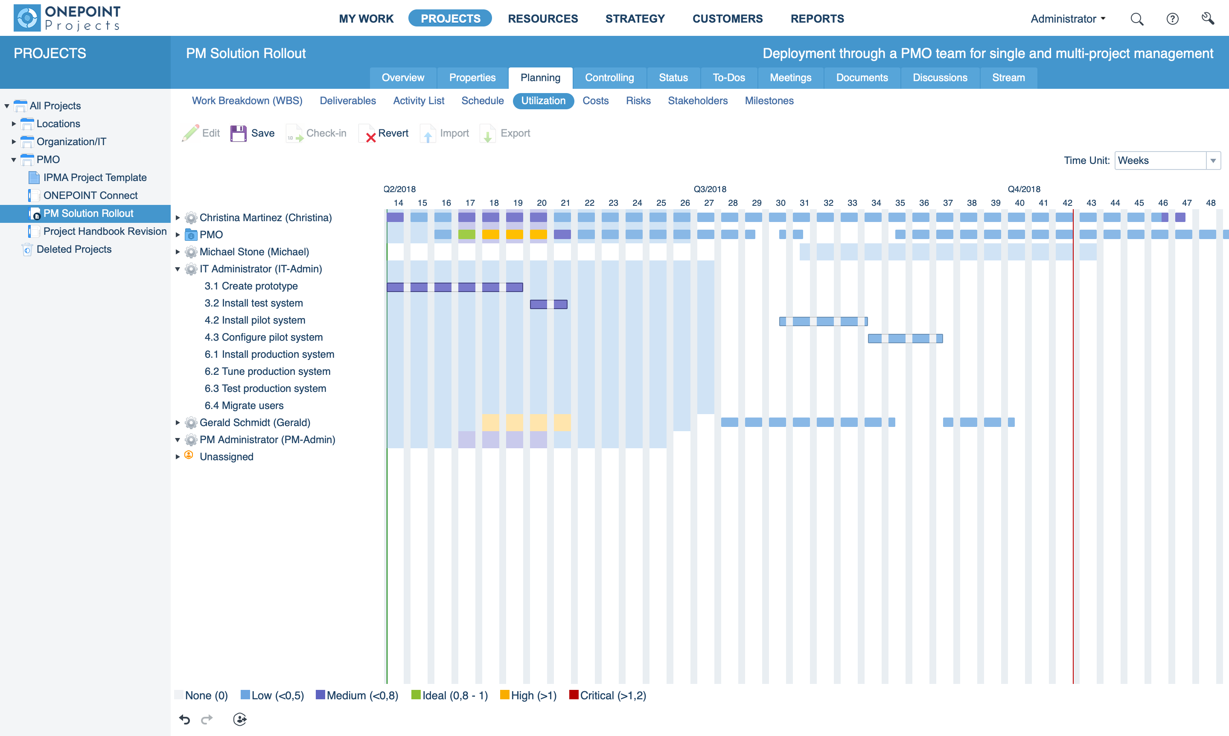The image size is (1229, 736).
Task: Open the Time Unit Weeks dropdown
Action: 1213,160
